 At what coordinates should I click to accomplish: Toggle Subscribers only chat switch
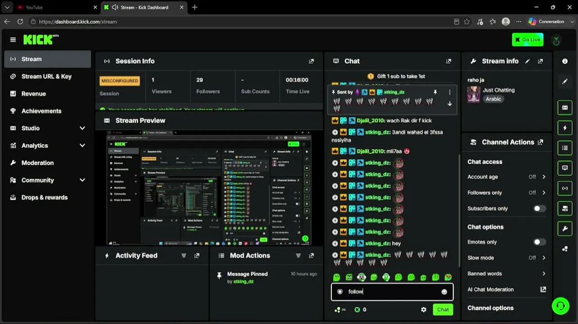coord(539,209)
